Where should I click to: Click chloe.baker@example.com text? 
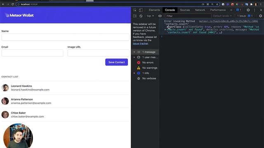[x=28, y=116]
